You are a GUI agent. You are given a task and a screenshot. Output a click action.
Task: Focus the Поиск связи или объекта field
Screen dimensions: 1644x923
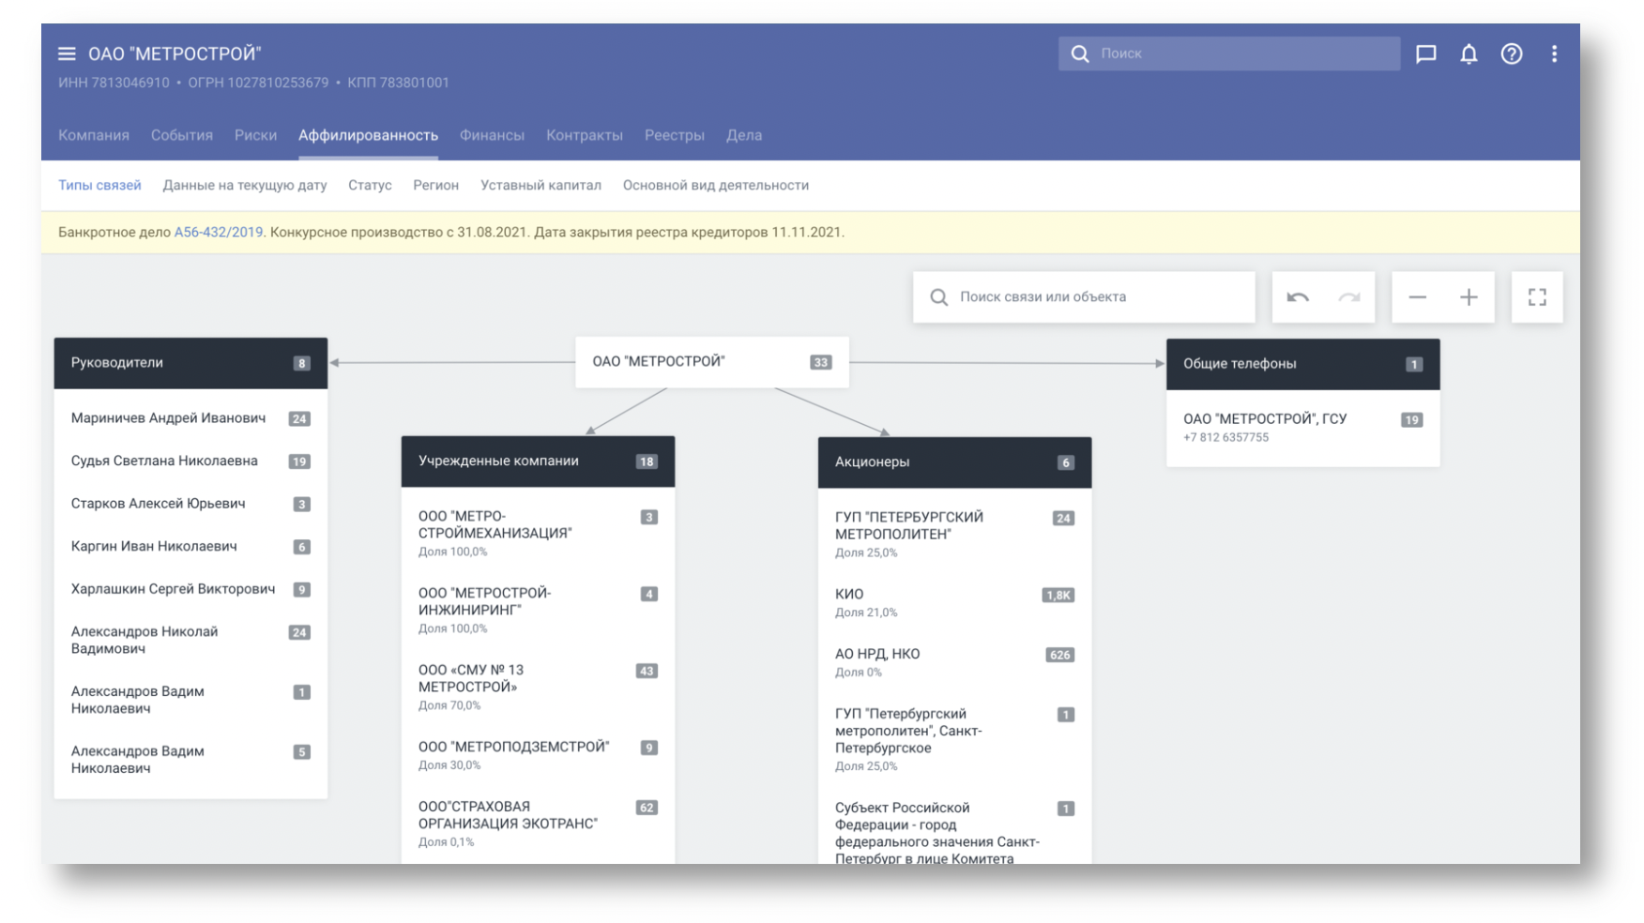(1084, 297)
